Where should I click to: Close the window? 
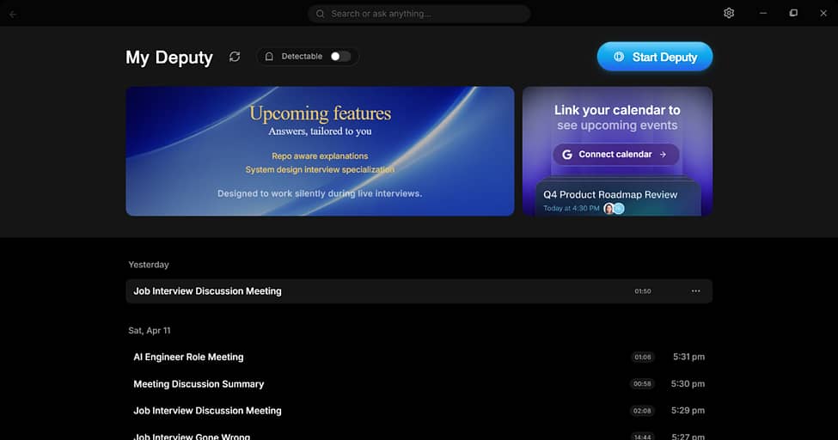pyautogui.click(x=823, y=14)
